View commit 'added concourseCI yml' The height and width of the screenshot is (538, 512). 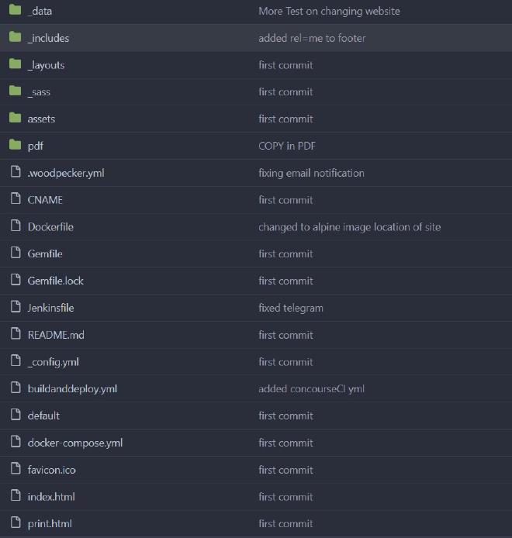click(311, 389)
